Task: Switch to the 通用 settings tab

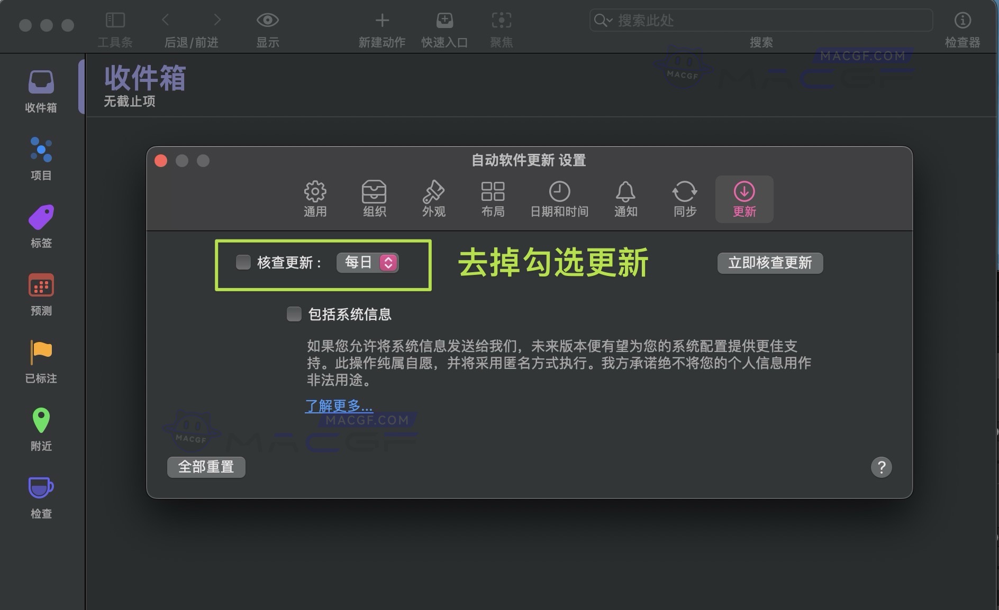Action: (315, 198)
